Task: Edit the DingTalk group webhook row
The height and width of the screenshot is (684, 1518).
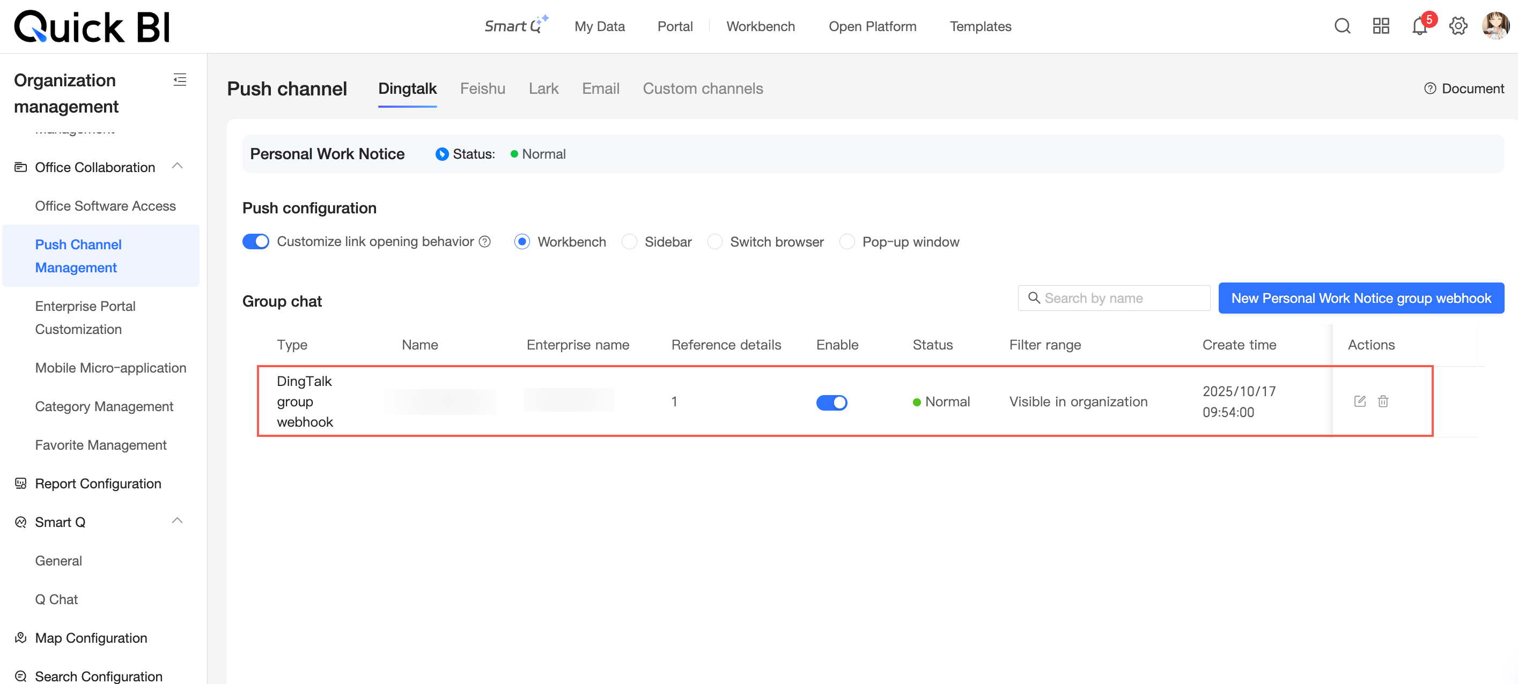Action: click(x=1359, y=401)
